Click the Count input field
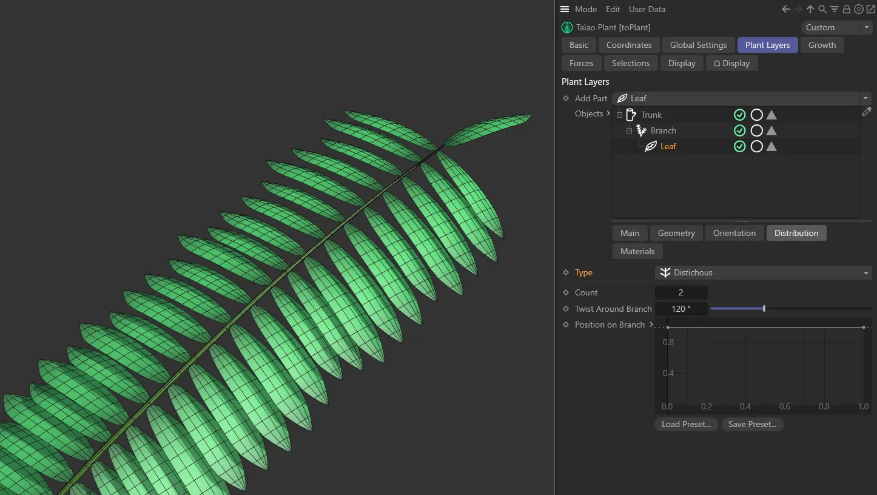877x495 pixels. pyautogui.click(x=681, y=292)
